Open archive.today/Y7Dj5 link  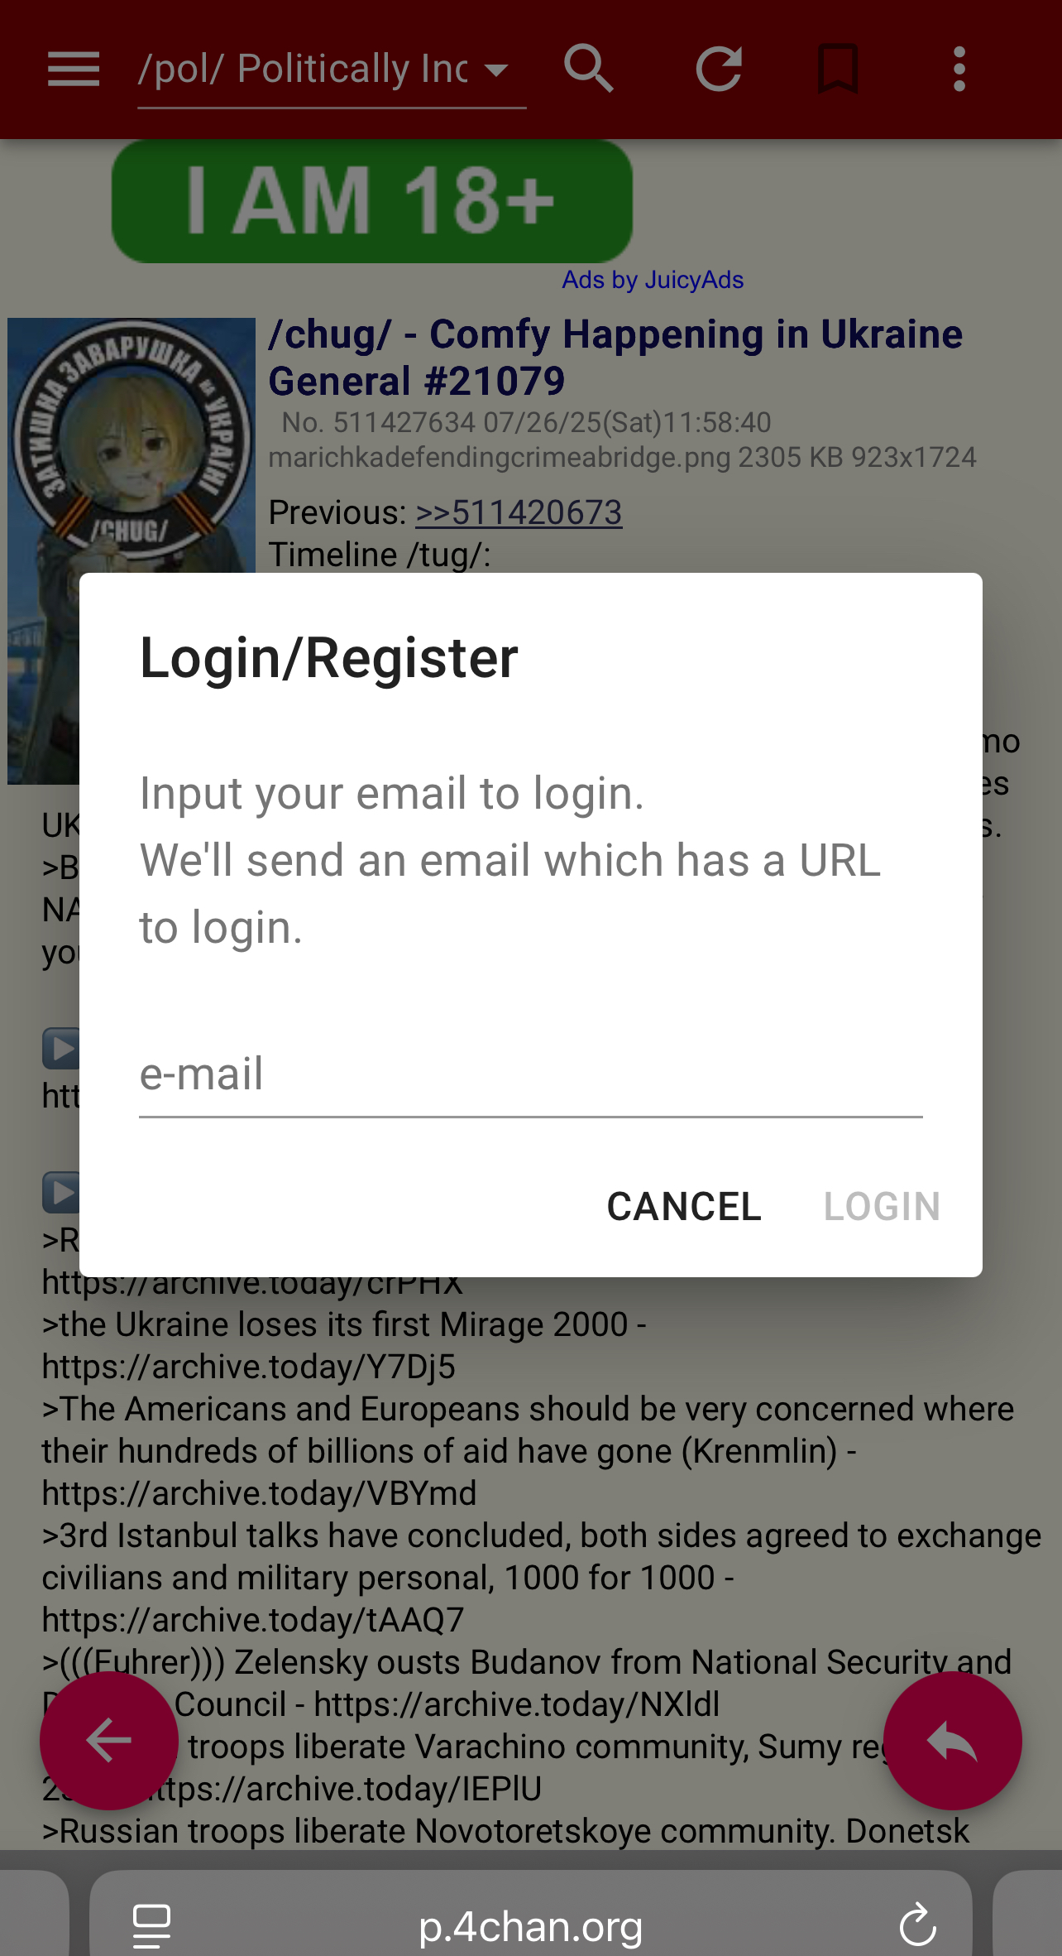(x=248, y=1367)
